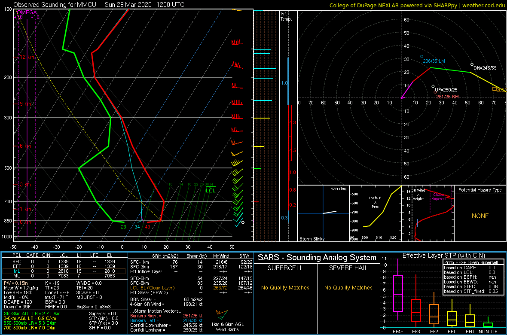Click the Corfidi upshear UP marker circle
This screenshot has width=507, height=335.
[x=433, y=86]
